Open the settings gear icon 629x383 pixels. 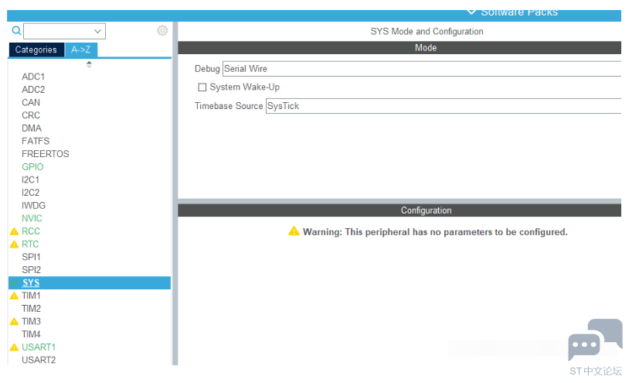click(x=162, y=31)
